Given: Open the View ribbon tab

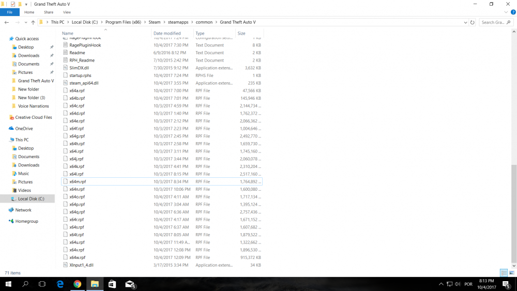Looking at the screenshot, I should tap(67, 12).
